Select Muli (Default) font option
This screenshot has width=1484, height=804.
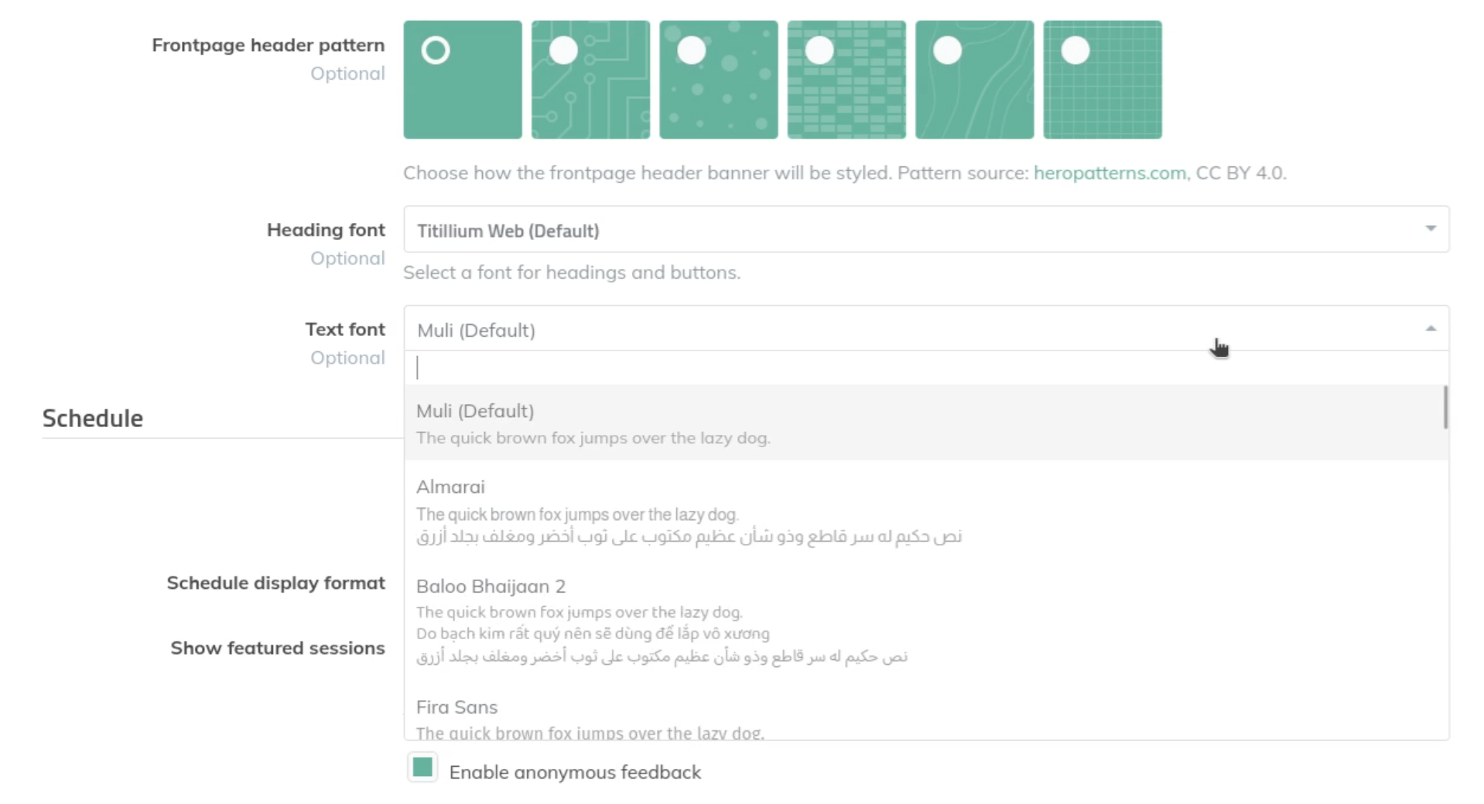pos(924,423)
